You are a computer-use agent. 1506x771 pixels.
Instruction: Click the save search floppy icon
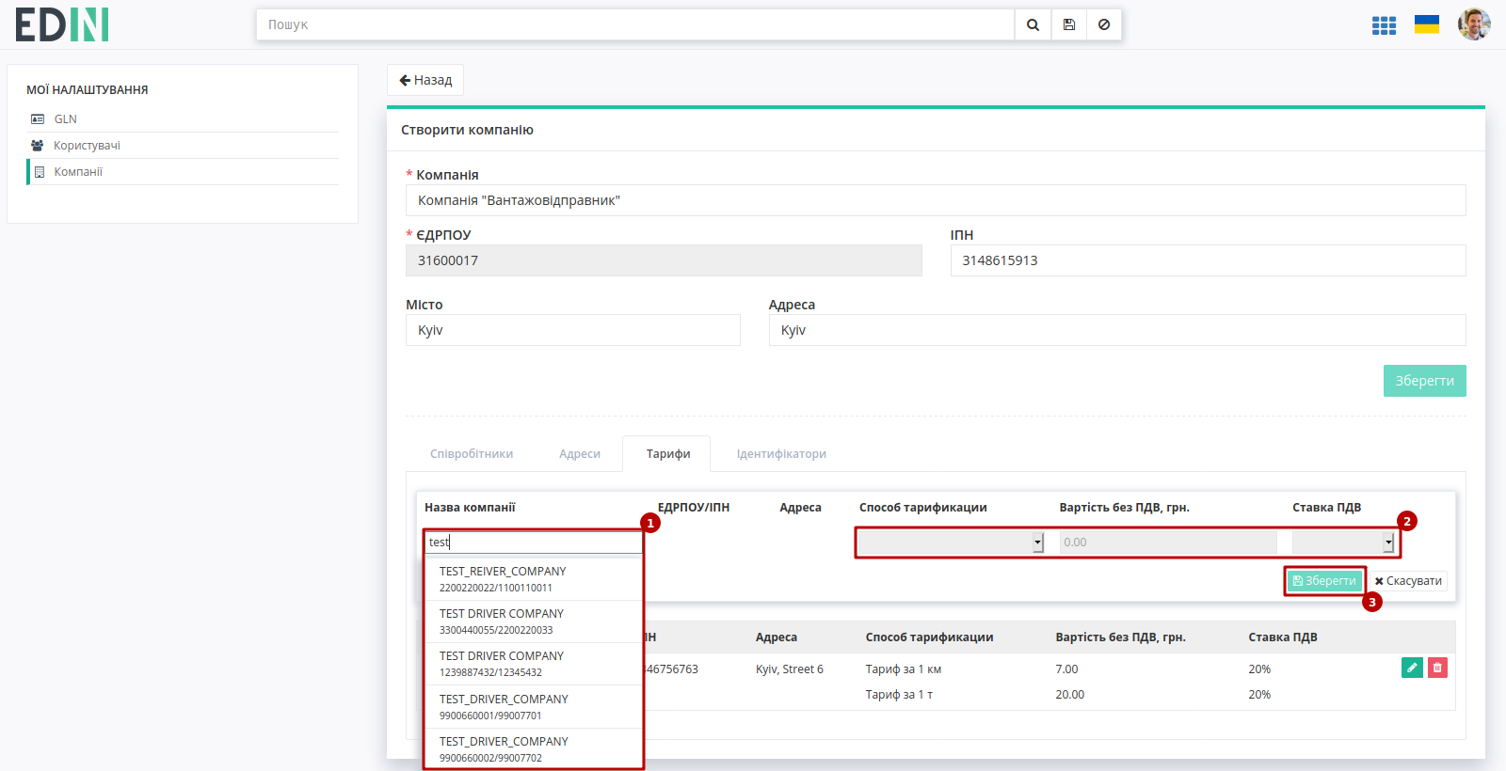coord(1068,24)
